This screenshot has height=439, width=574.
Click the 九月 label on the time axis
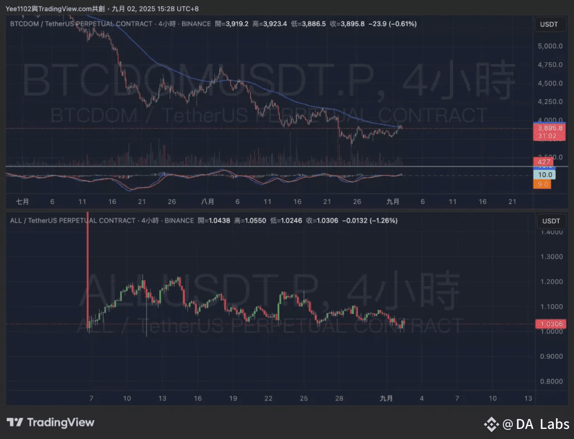point(392,201)
